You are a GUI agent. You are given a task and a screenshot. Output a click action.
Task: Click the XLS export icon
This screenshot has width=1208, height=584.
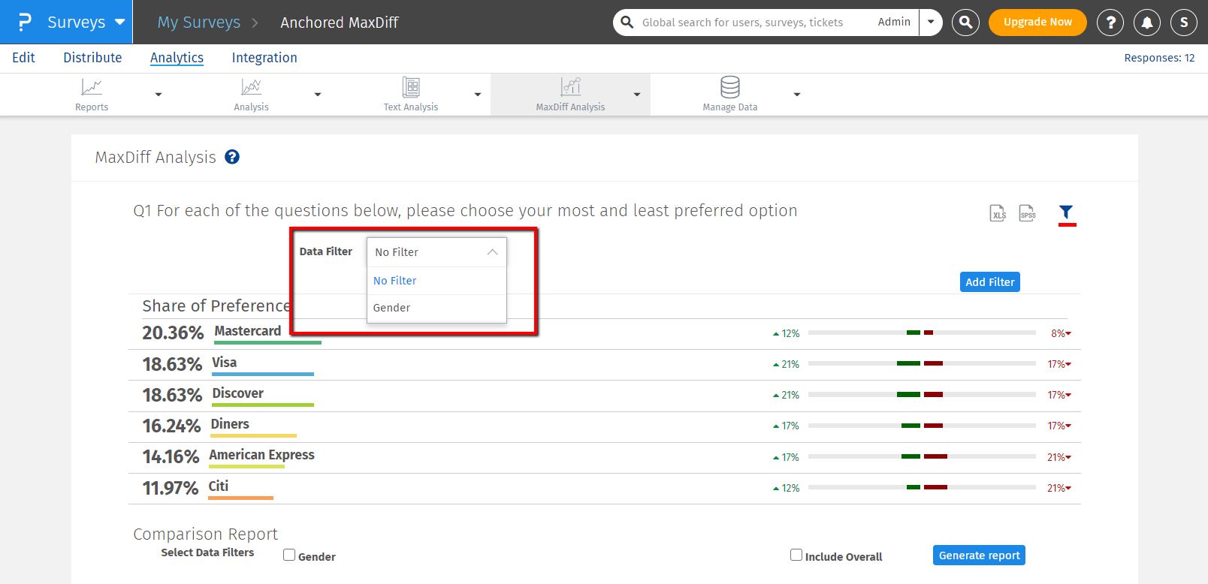pos(998,214)
